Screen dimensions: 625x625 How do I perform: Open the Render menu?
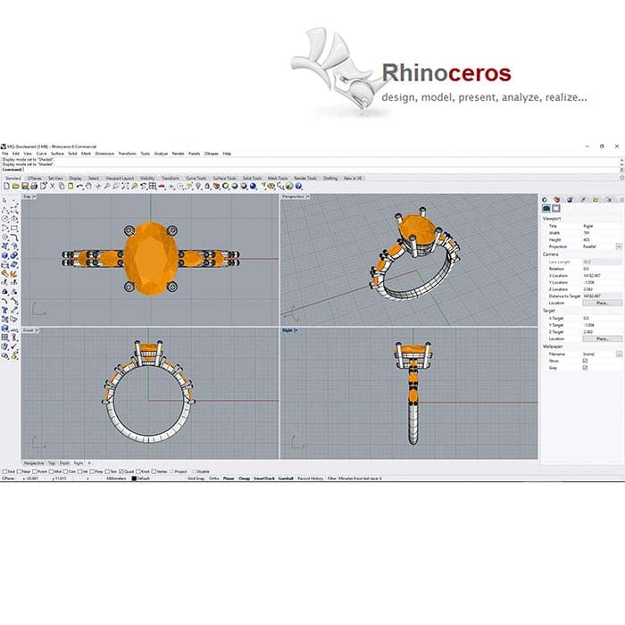click(x=179, y=154)
